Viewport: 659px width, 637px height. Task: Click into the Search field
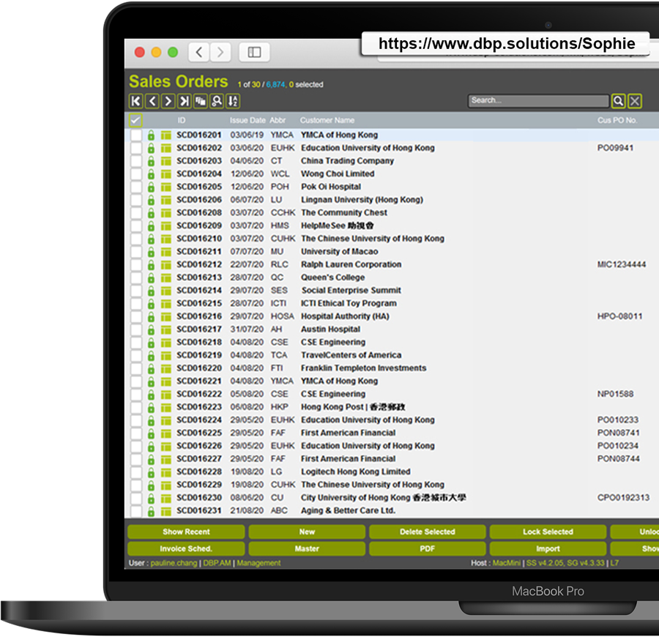(537, 101)
